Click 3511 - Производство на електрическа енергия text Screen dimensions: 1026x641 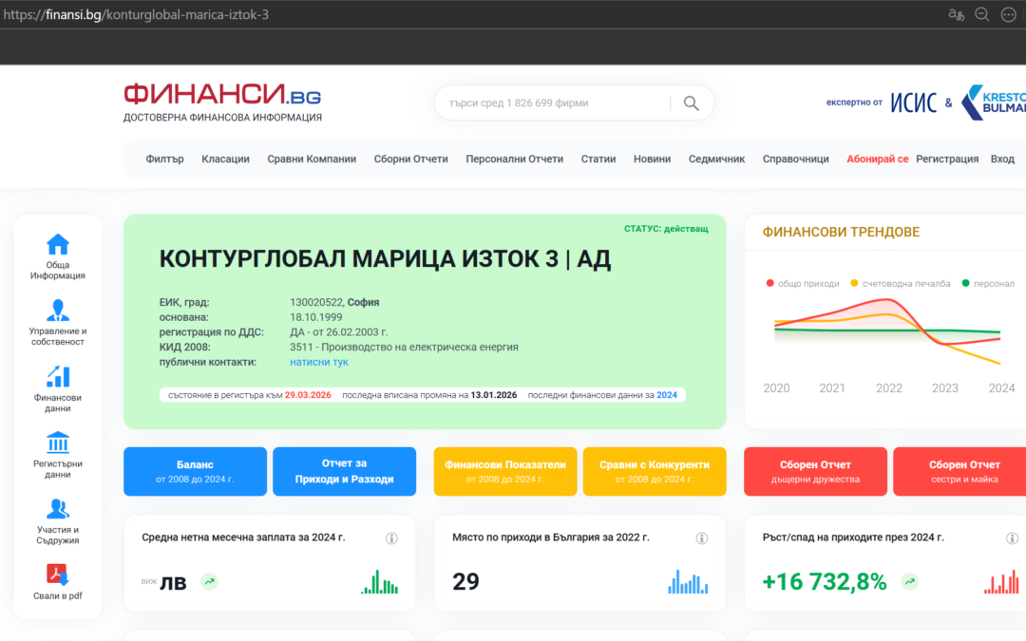pos(404,348)
